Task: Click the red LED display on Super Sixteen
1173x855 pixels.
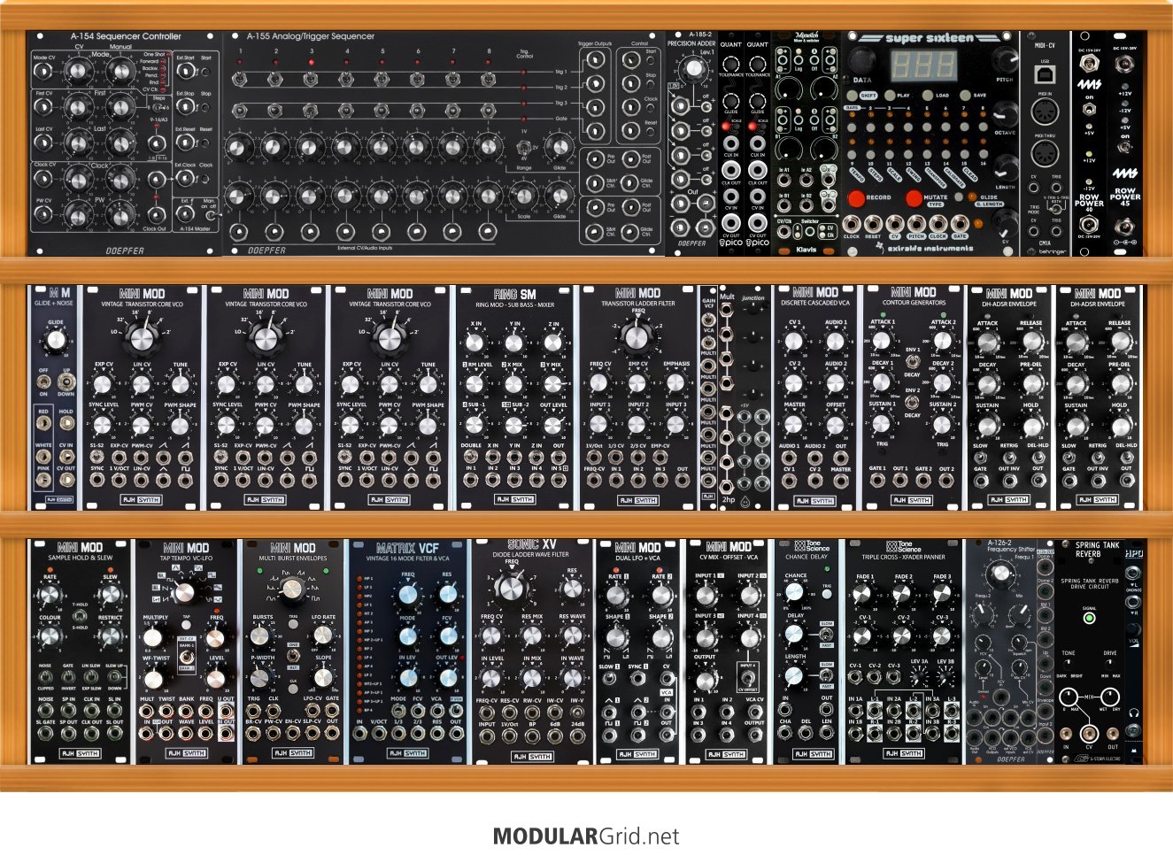Action: click(x=922, y=65)
